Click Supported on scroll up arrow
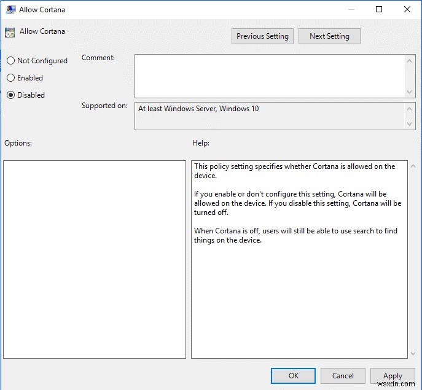 [x=409, y=109]
